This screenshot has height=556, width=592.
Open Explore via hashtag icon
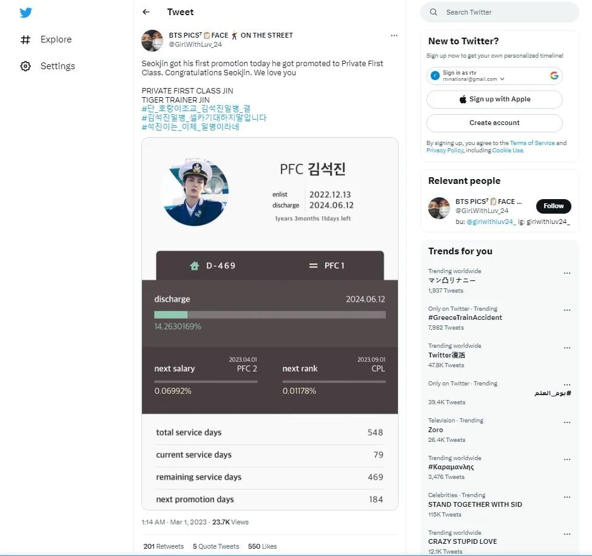click(x=25, y=39)
